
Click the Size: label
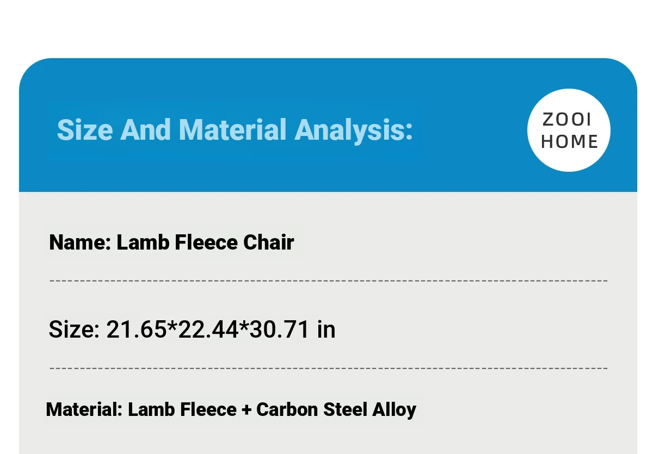74,329
